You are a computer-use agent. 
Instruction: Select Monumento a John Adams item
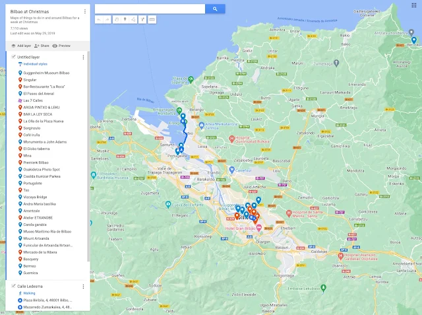click(45, 142)
